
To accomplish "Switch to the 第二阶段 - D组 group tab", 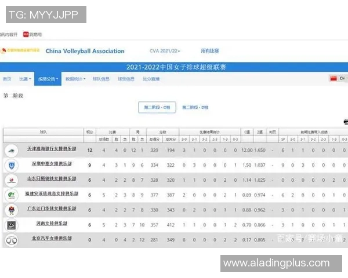I will click(195, 108).
